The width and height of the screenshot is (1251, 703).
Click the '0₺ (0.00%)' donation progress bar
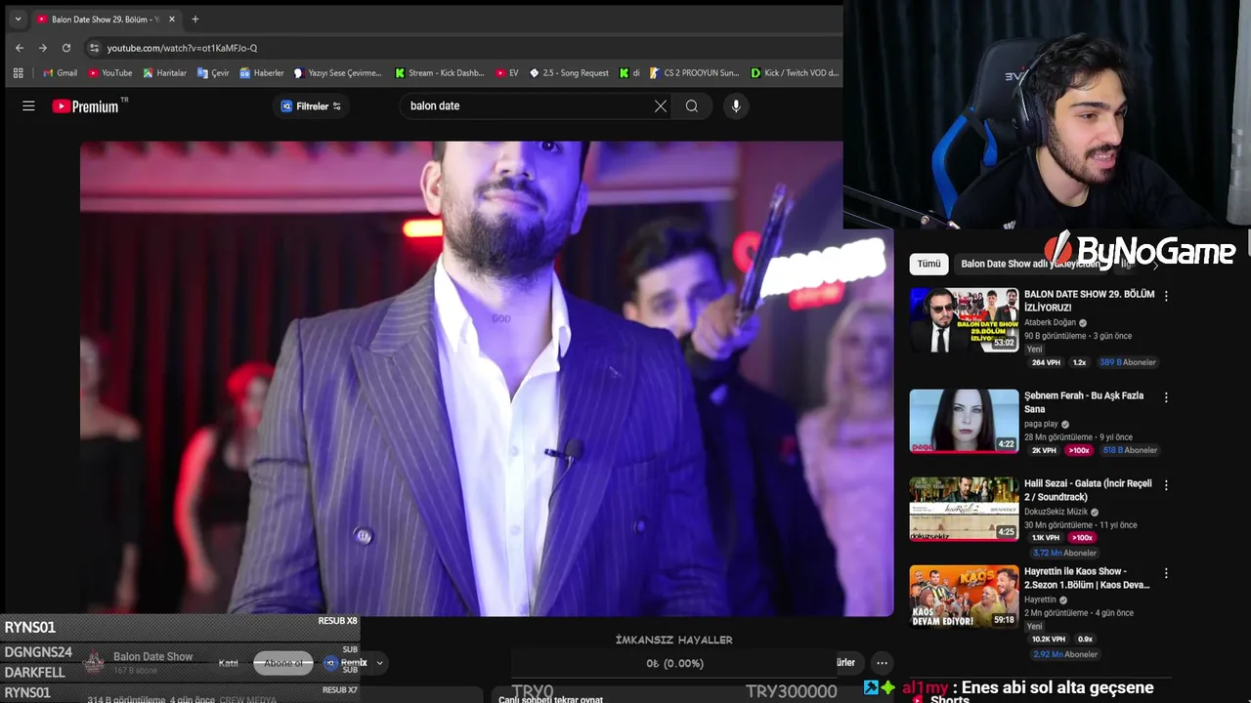pyautogui.click(x=675, y=663)
